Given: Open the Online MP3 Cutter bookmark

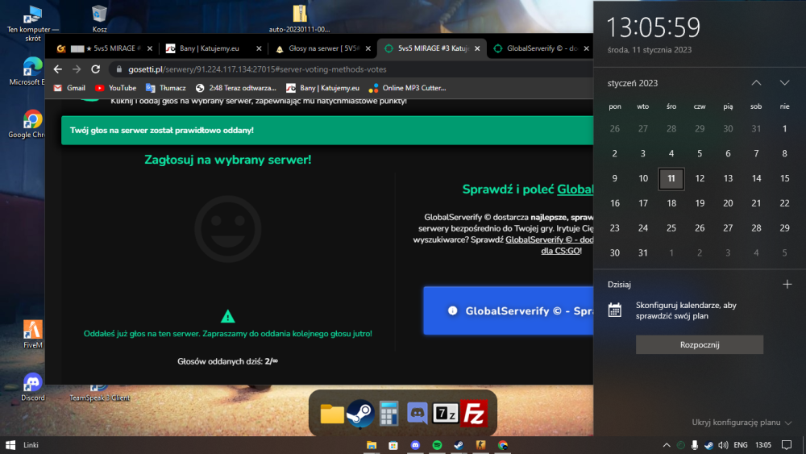Looking at the screenshot, I should [x=407, y=88].
